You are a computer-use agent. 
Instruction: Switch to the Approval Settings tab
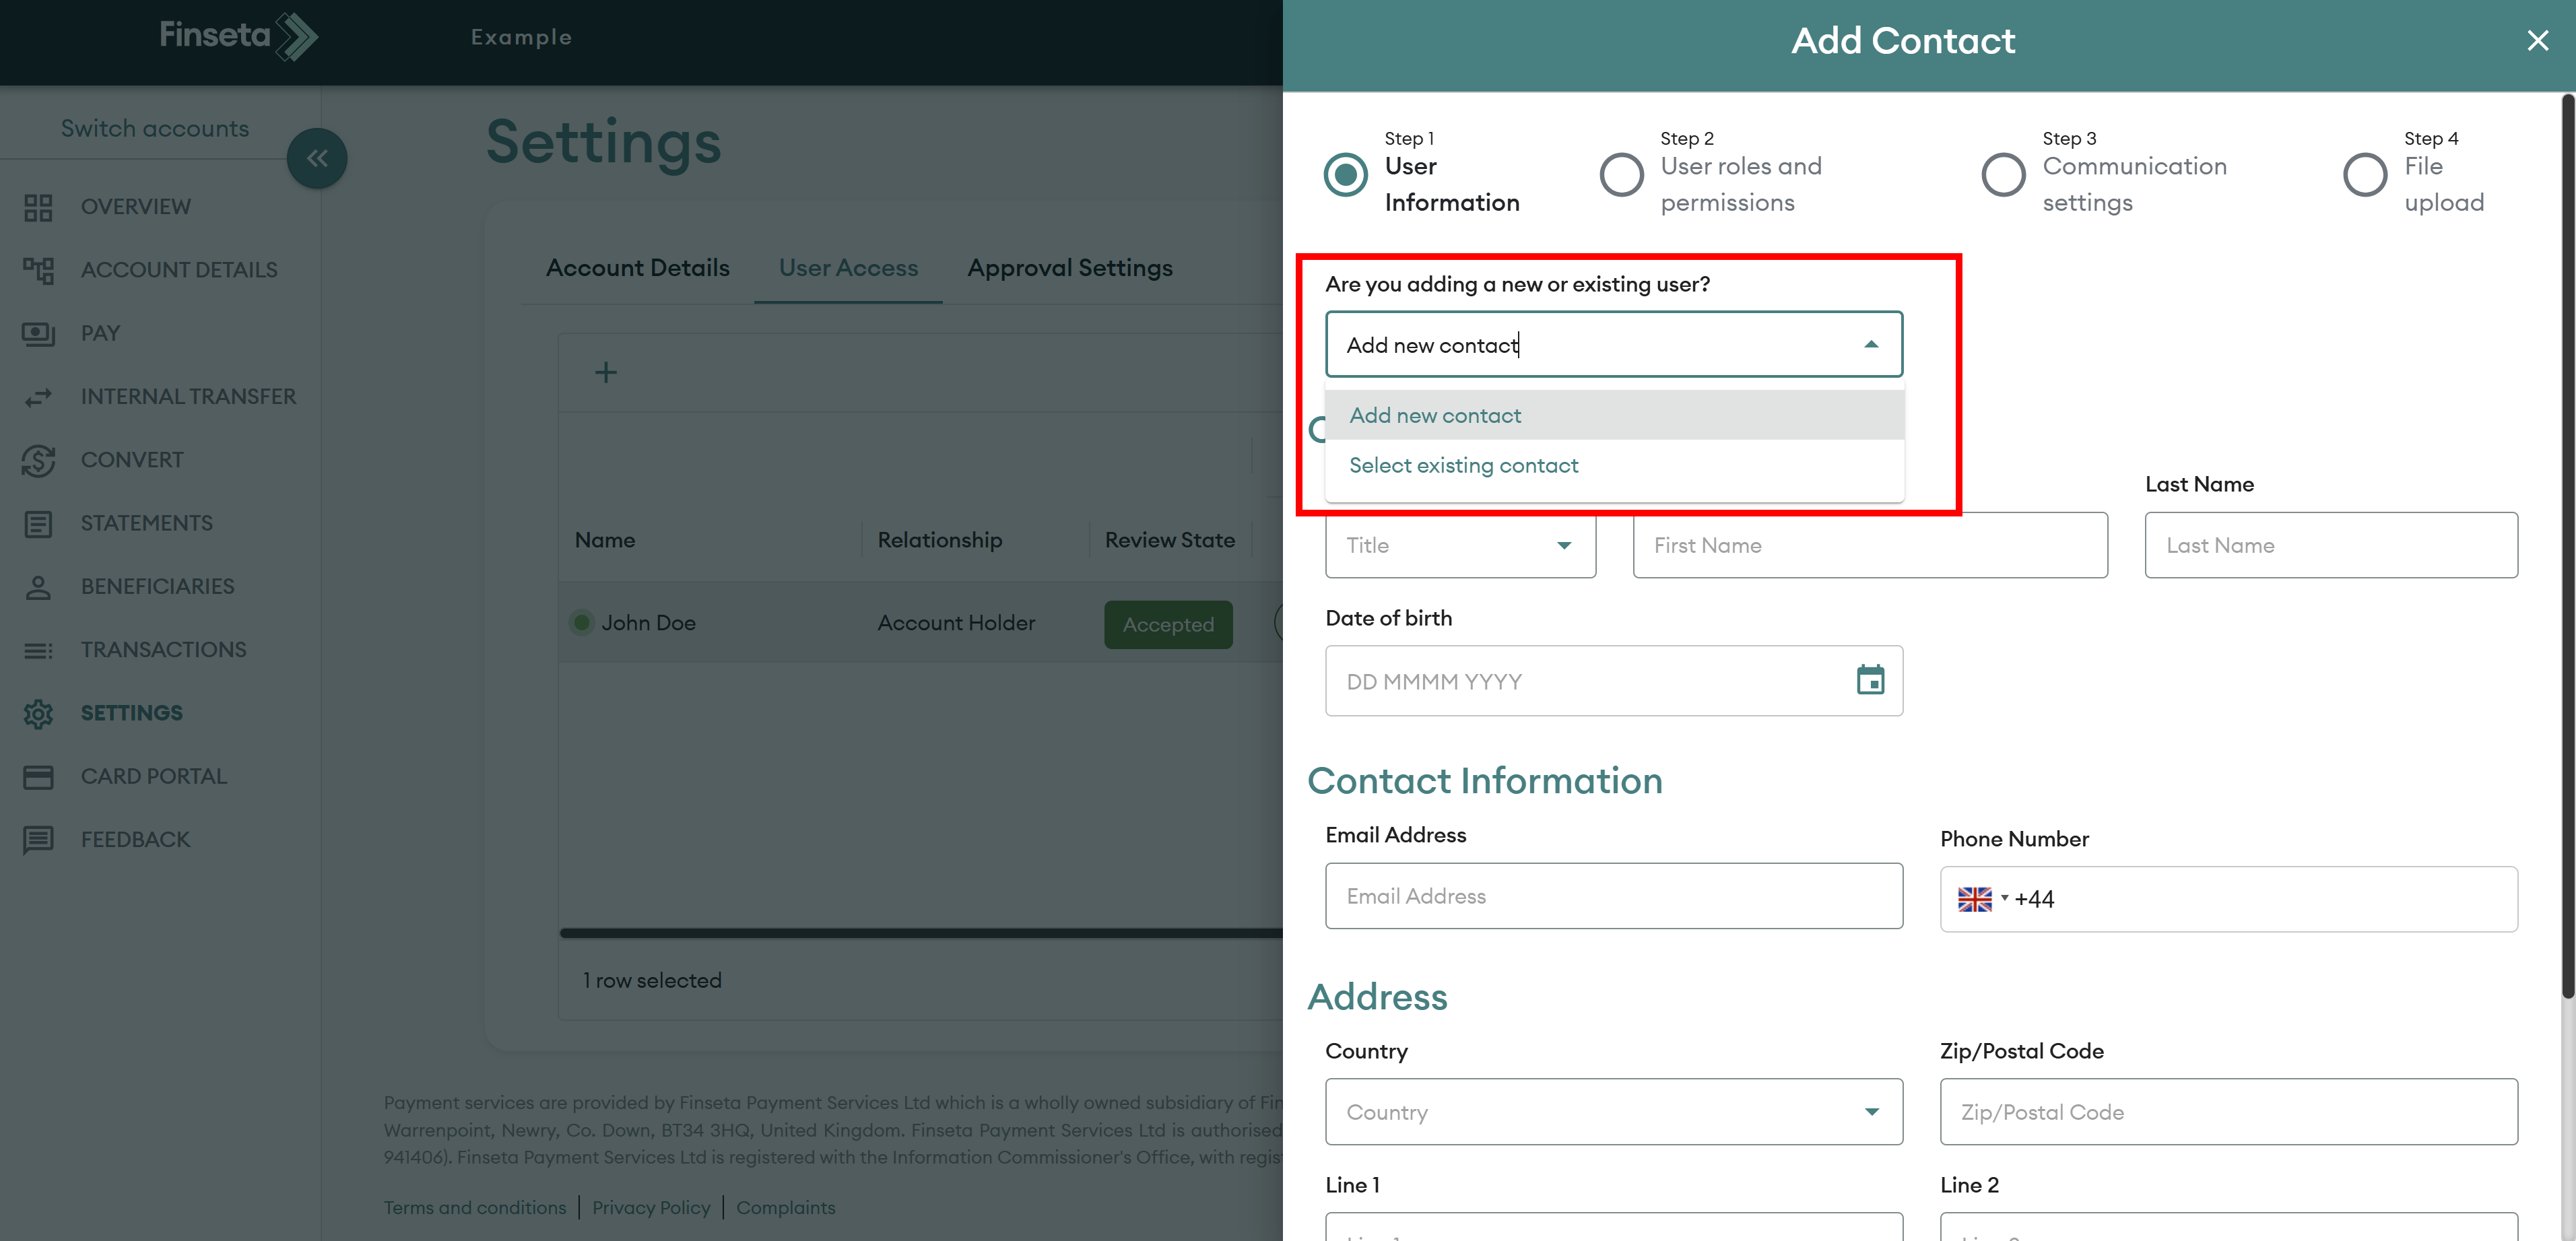tap(1069, 268)
